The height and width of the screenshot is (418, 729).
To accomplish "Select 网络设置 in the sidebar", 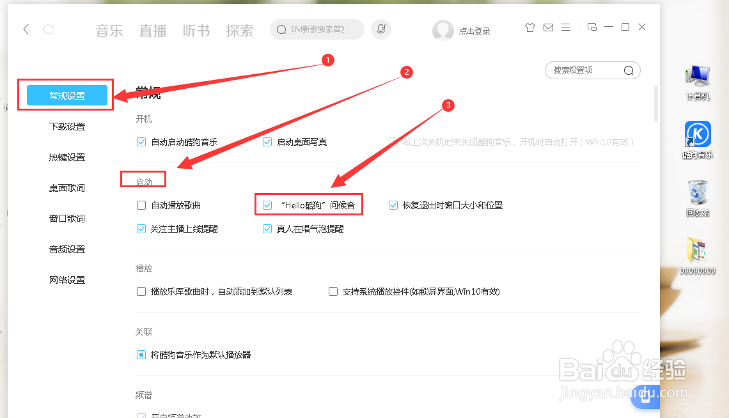I will point(67,279).
